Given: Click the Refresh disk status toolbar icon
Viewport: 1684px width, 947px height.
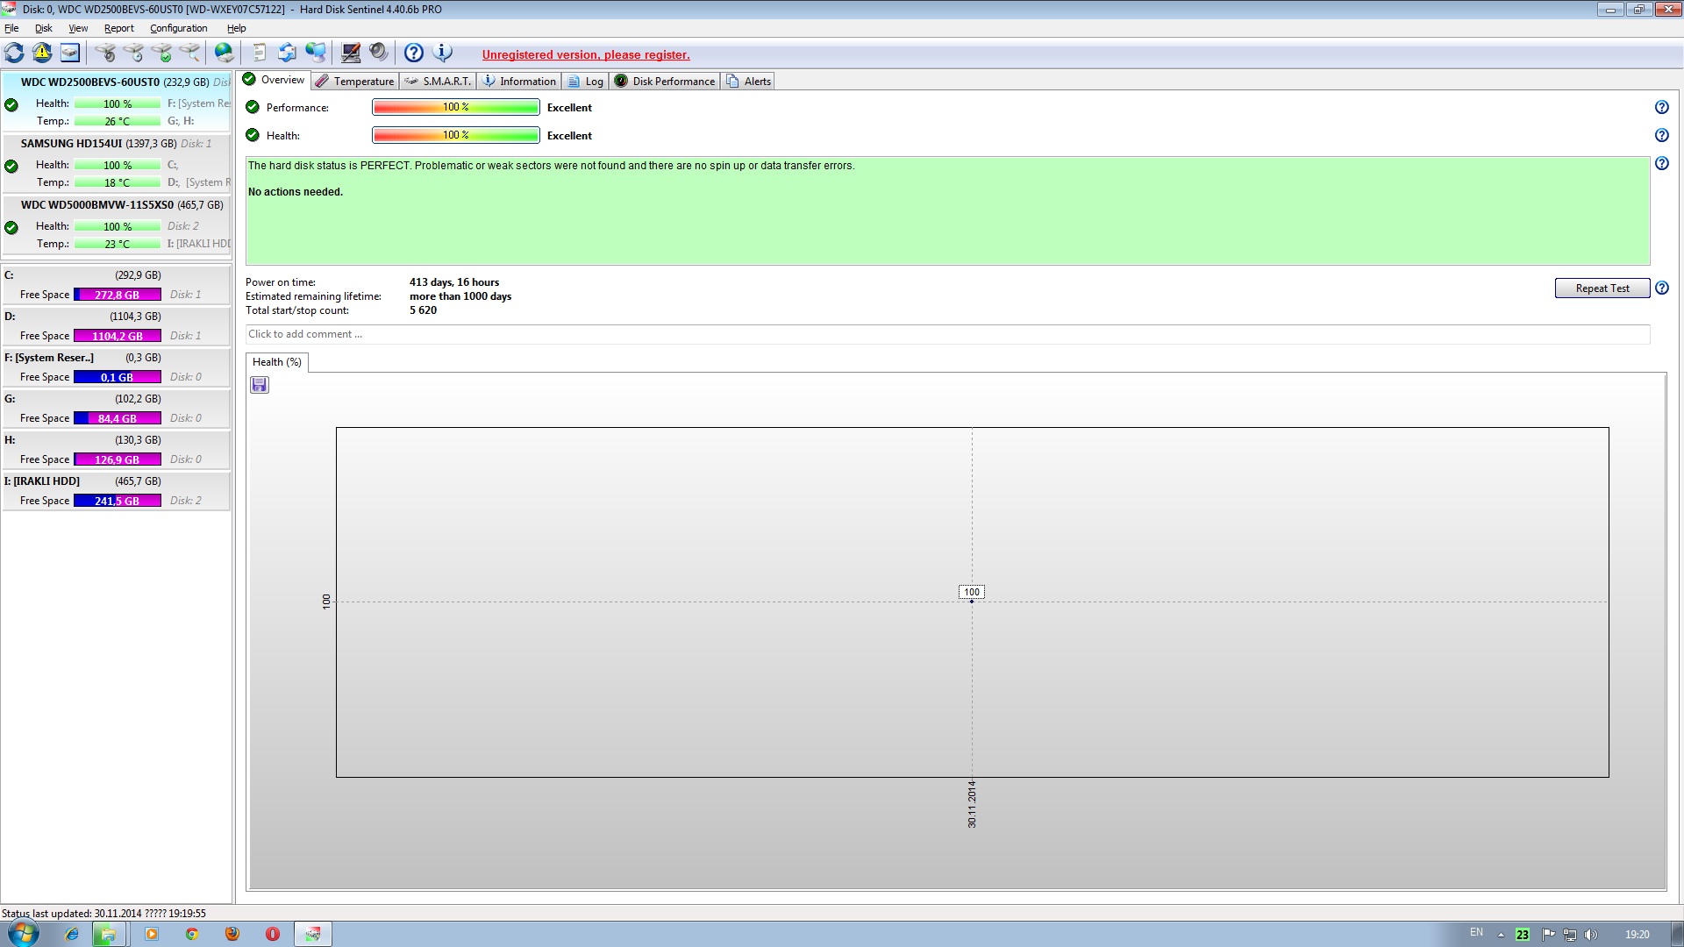Looking at the screenshot, I should (x=14, y=53).
